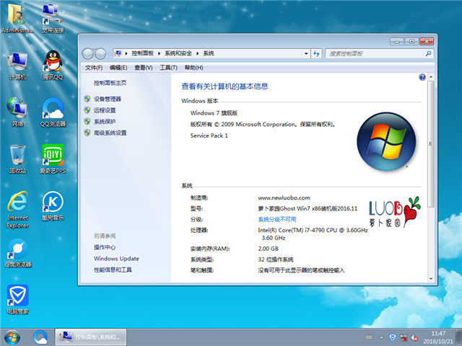Image resolution: width=462 pixels, height=346 pixels.
Task: Click the Service Pack 1 text
Action: (209, 136)
